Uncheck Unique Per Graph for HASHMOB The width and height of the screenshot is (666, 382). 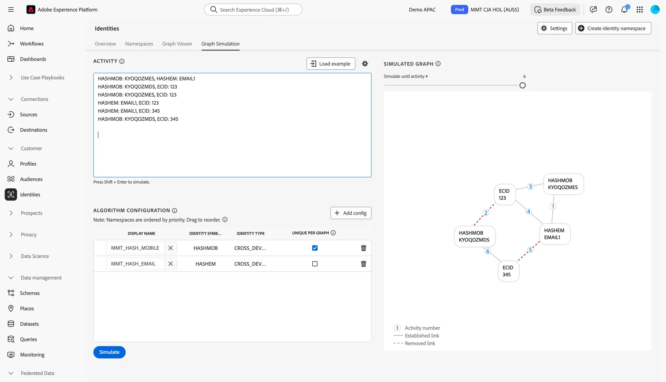(315, 248)
